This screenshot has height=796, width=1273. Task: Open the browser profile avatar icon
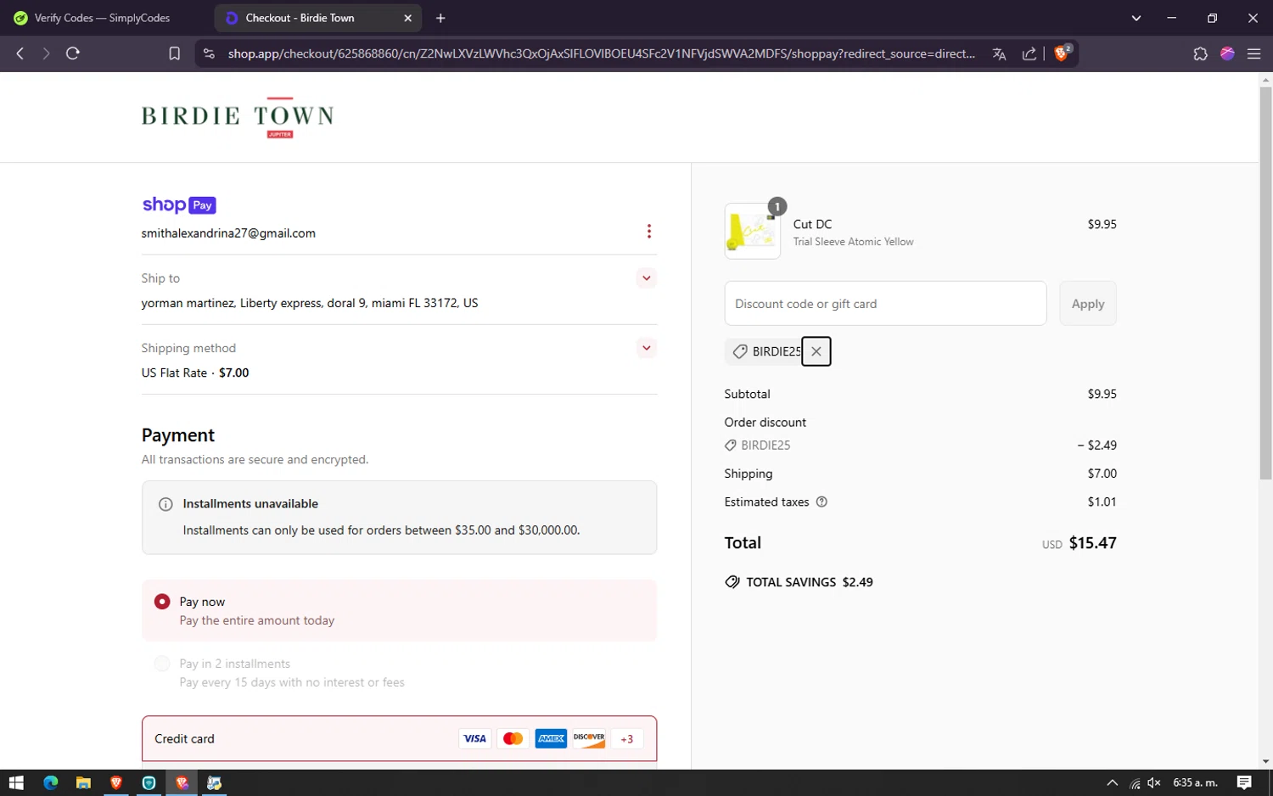1227,53
